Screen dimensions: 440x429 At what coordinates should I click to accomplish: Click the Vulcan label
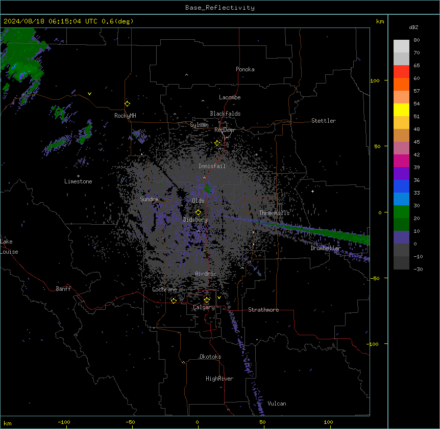(277, 404)
